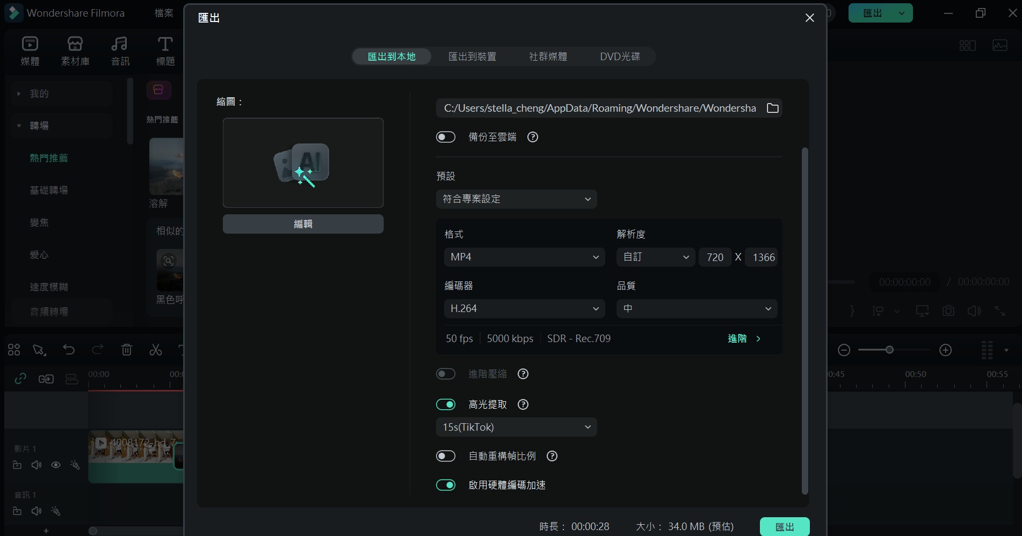Open the 社群媒體 export tab
This screenshot has width=1022, height=536.
pyautogui.click(x=548, y=56)
